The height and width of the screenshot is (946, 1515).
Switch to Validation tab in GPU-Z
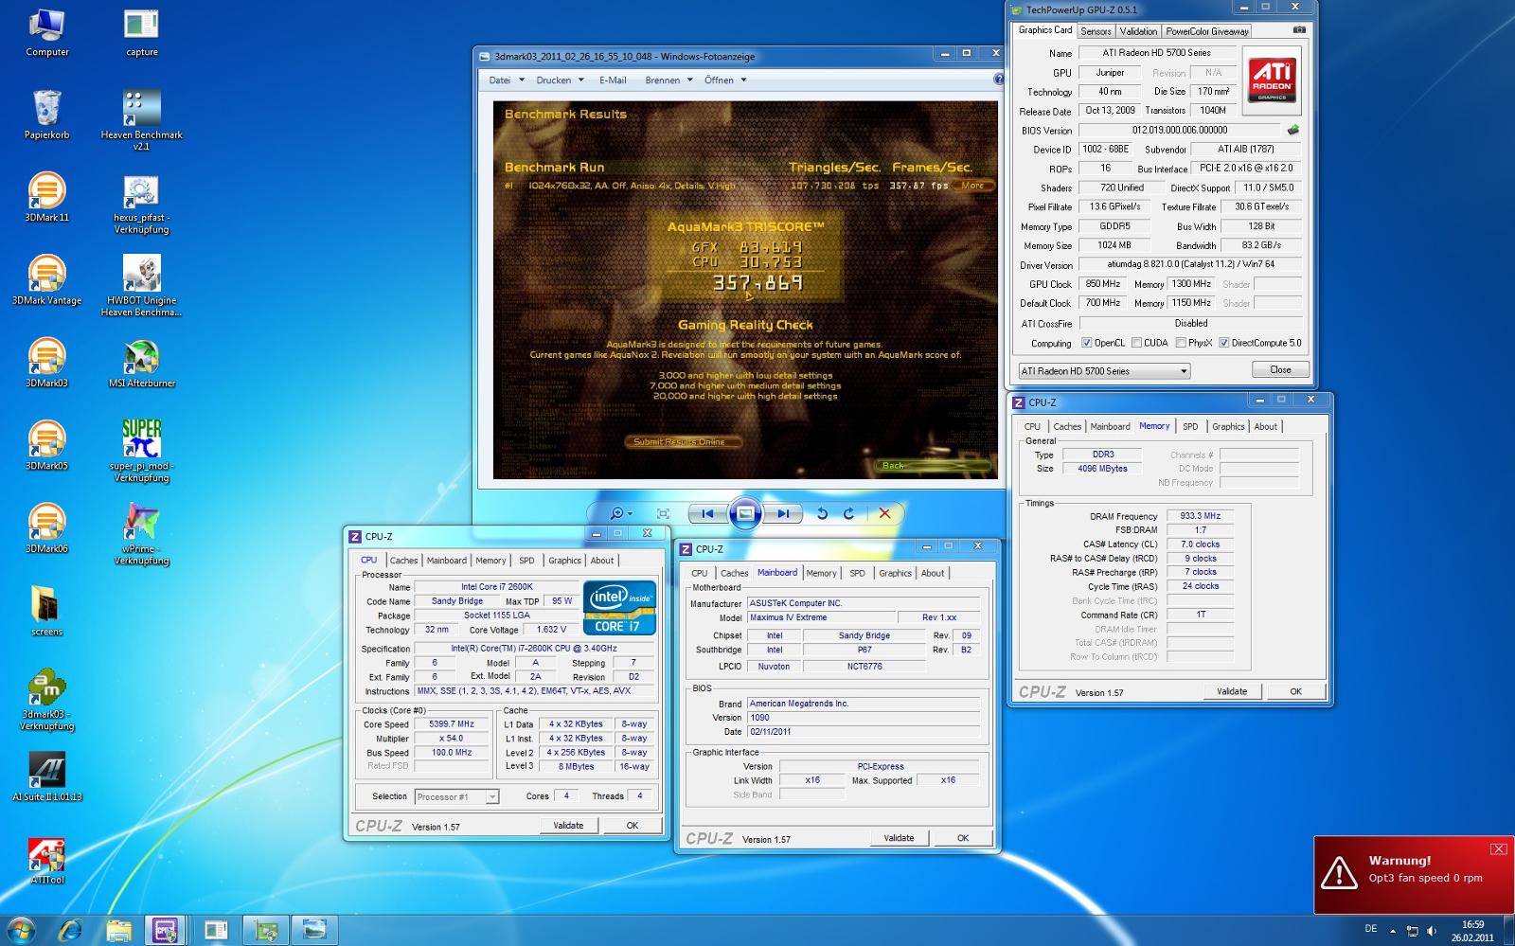[1138, 31]
